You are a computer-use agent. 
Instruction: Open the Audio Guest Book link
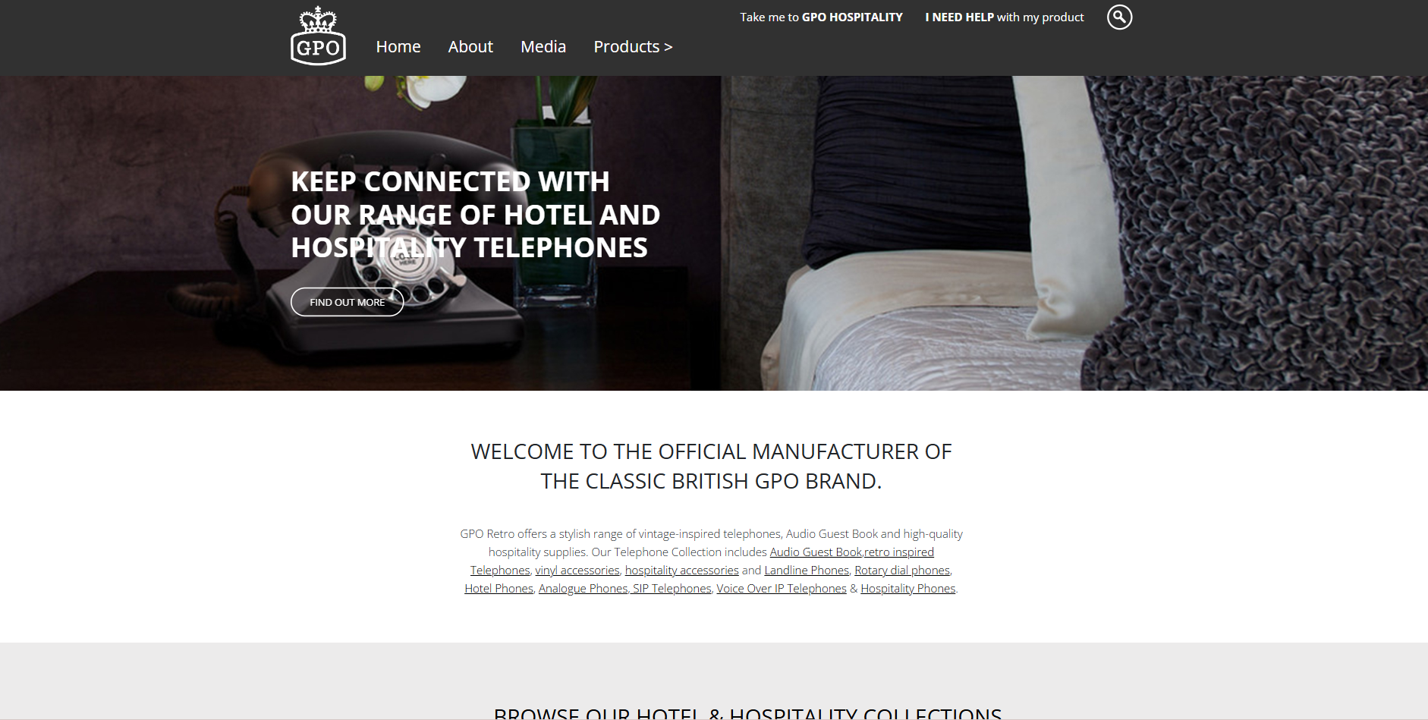tap(816, 552)
